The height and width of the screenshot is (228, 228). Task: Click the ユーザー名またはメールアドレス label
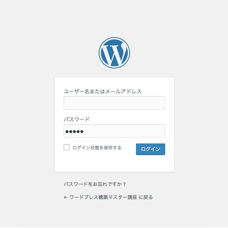coord(103,92)
